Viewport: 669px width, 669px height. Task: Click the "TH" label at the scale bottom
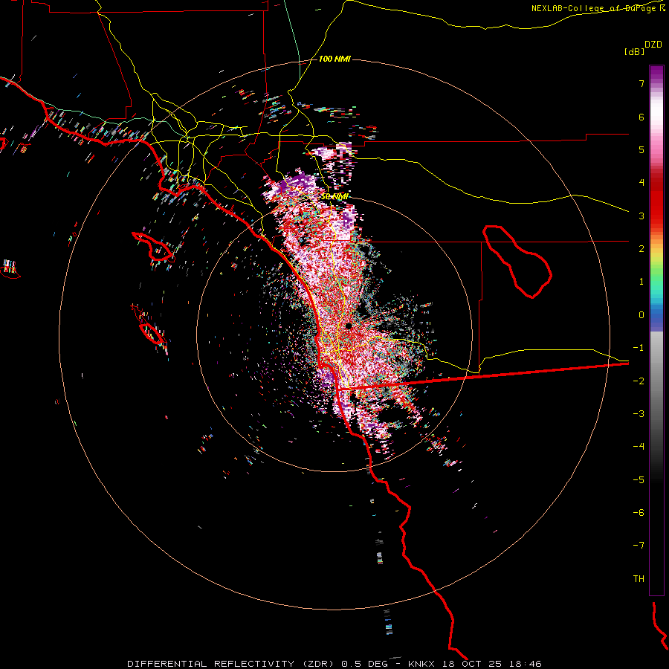tap(639, 578)
